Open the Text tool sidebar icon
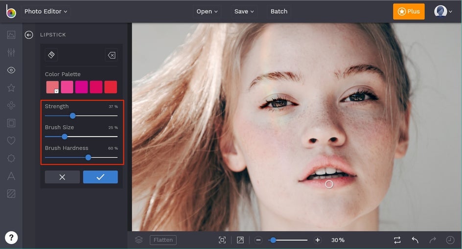Viewport: 462px width, 249px height. pos(11,176)
